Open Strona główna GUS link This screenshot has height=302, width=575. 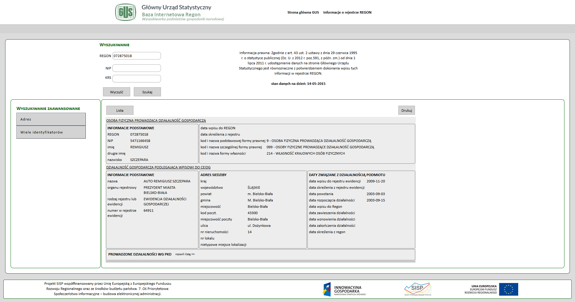coord(303,12)
